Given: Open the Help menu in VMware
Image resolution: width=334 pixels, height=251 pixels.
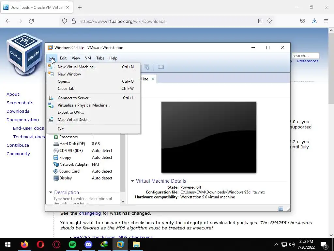Looking at the screenshot, I should [113, 58].
